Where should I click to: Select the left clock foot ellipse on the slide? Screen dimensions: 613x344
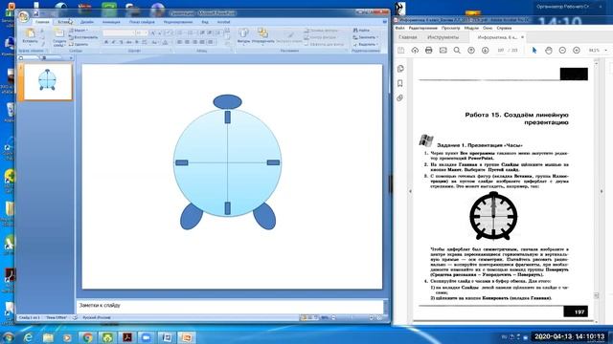[x=192, y=217]
